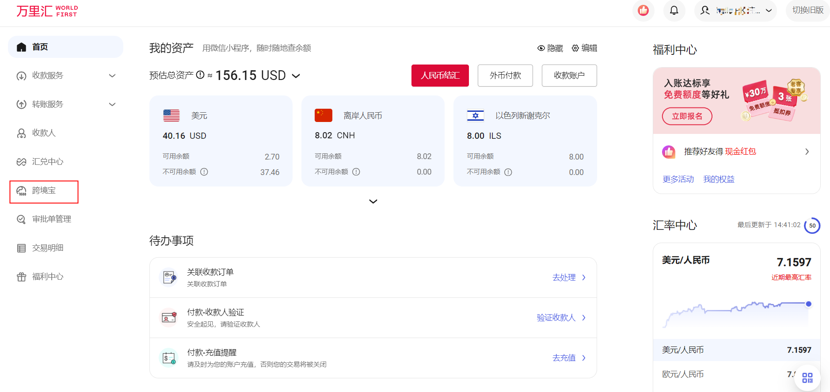Toggle hide assets eye icon
830x392 pixels.
click(x=541, y=48)
